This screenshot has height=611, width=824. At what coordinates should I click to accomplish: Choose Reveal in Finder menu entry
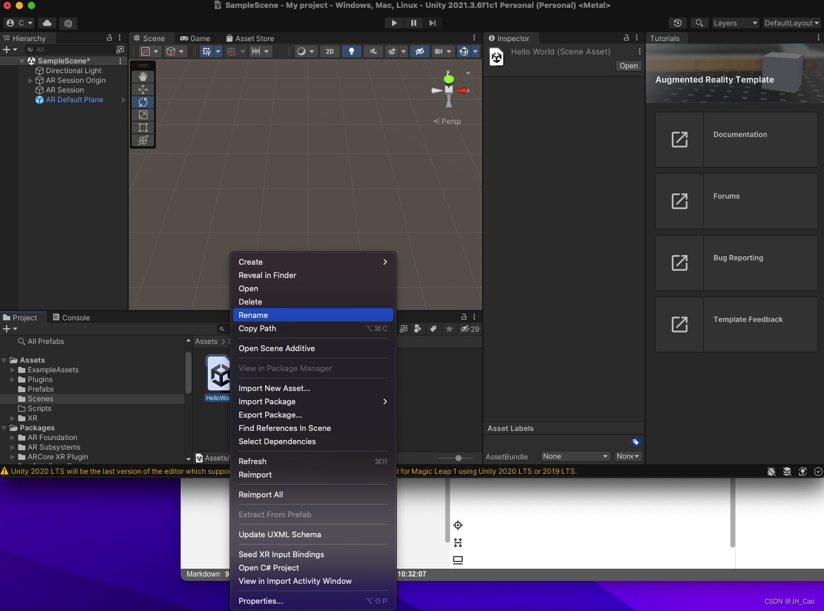click(313, 275)
